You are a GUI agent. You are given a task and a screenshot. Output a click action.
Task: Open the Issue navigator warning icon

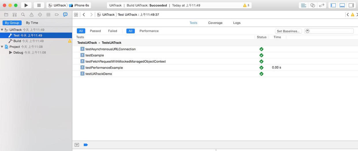tap(31, 14)
